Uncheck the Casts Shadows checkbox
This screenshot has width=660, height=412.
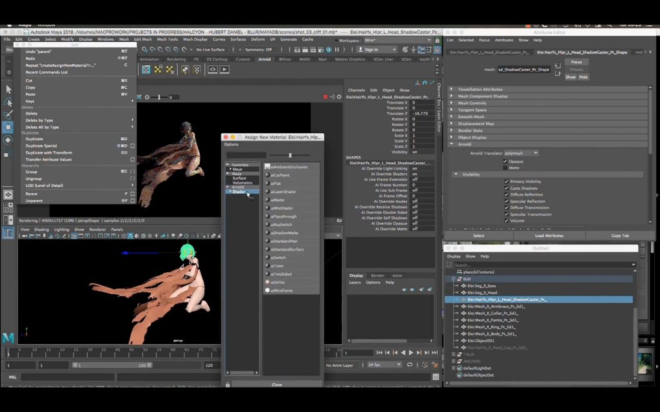tap(506, 188)
